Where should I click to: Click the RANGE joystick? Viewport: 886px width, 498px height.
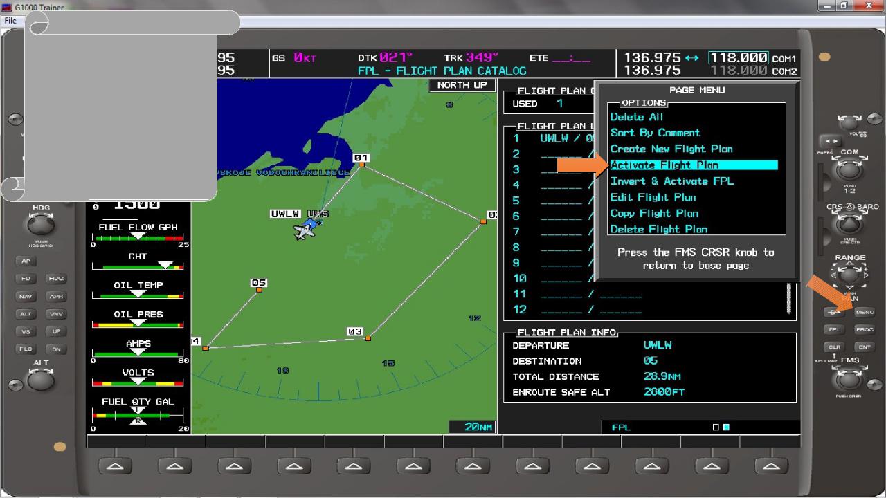850,275
